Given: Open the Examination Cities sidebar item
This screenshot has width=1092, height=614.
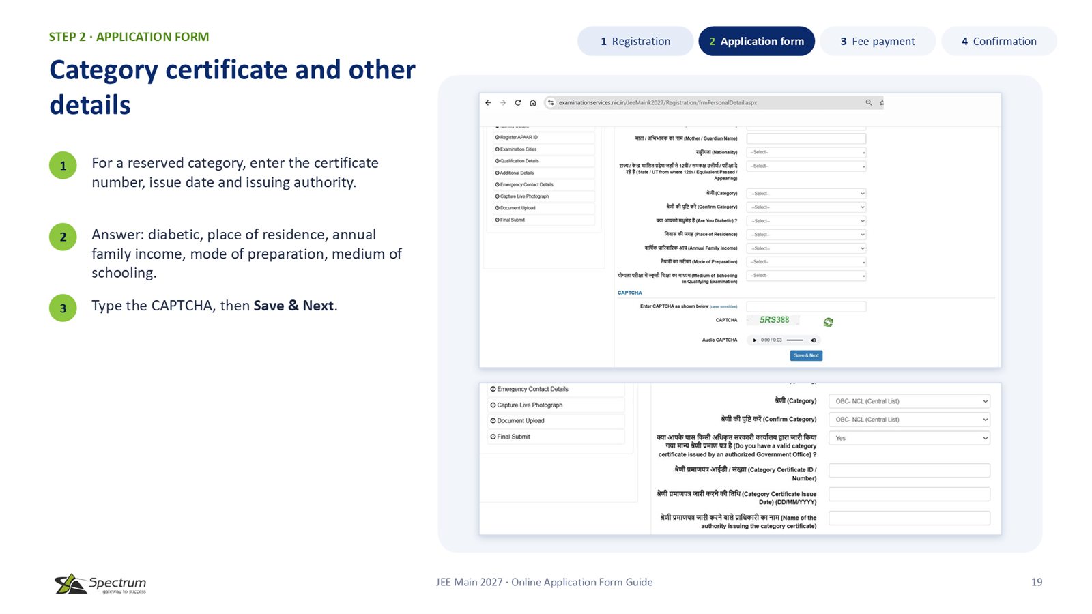Looking at the screenshot, I should click(543, 149).
